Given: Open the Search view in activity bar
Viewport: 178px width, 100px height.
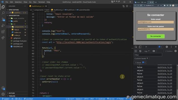Looking at the screenshot, I should click(3, 13).
